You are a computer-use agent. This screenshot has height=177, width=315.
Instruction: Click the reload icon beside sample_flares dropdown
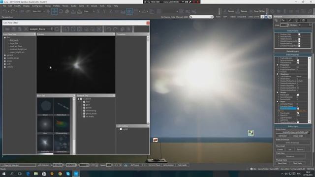coord(57,29)
